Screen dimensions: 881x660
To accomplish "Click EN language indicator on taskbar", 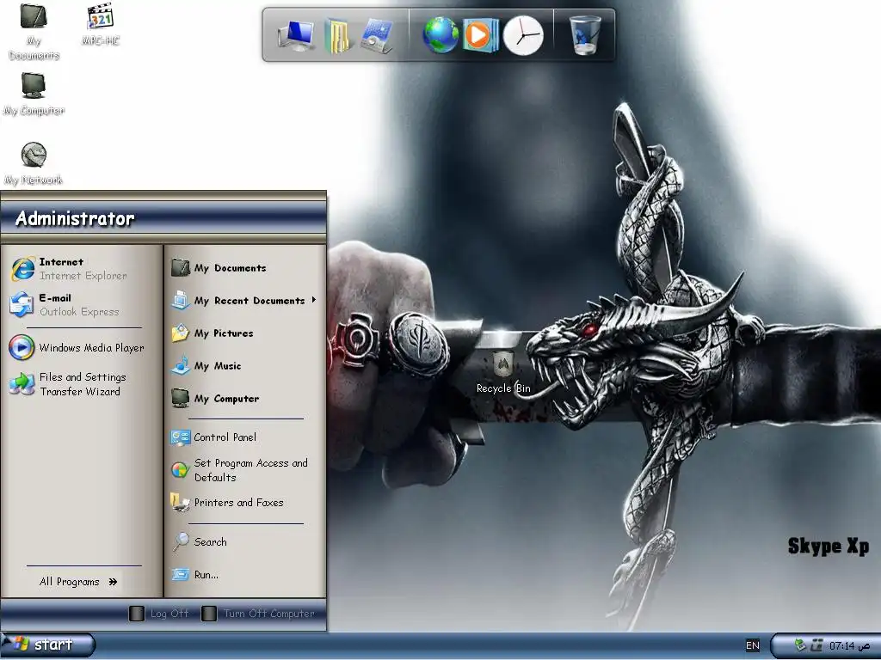I will click(752, 645).
